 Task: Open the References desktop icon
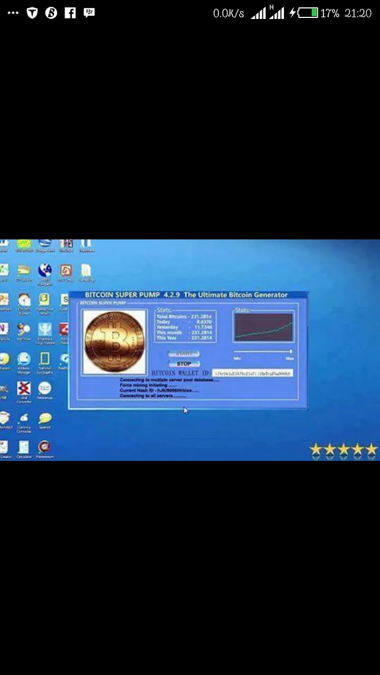(45, 391)
